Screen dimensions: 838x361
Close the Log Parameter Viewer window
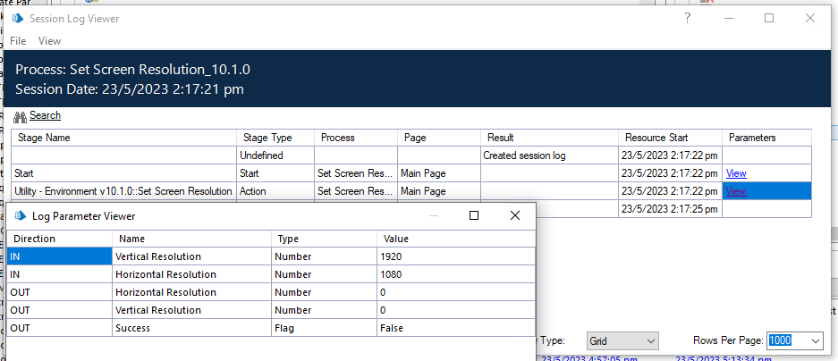point(515,215)
